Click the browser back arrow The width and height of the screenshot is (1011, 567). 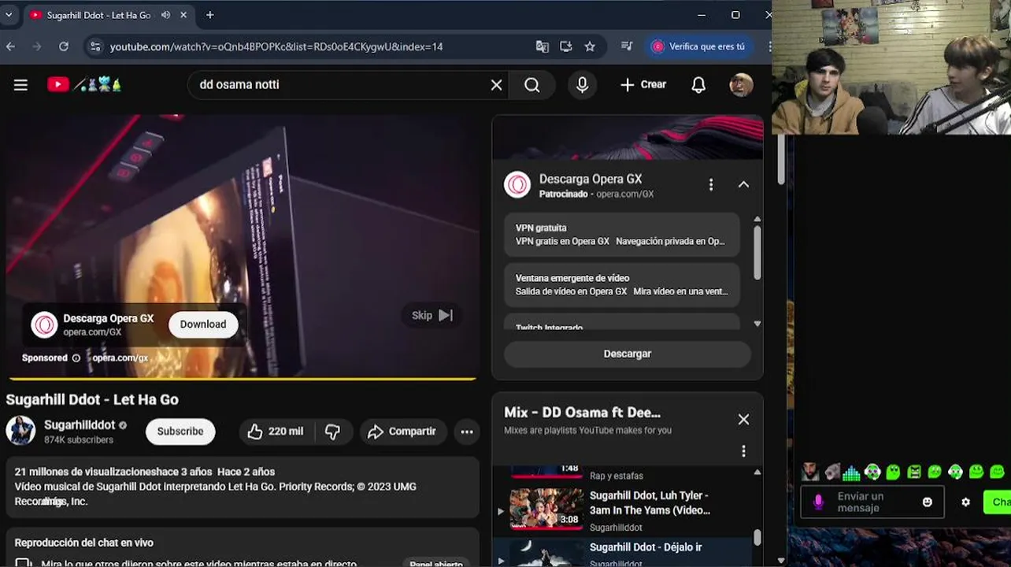(x=10, y=46)
